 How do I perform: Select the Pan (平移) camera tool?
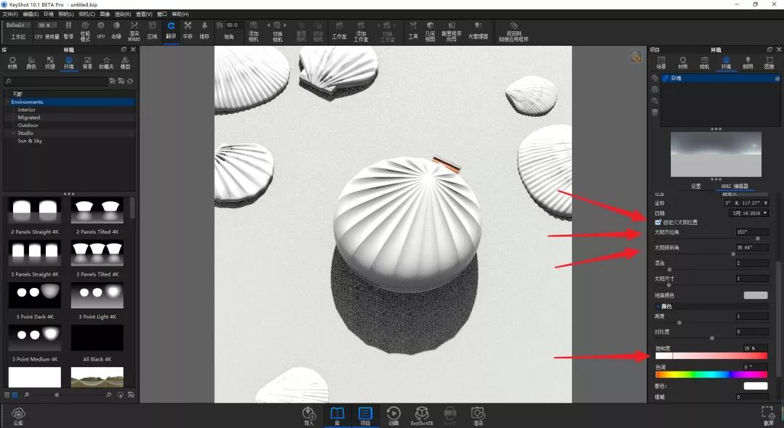click(x=188, y=30)
